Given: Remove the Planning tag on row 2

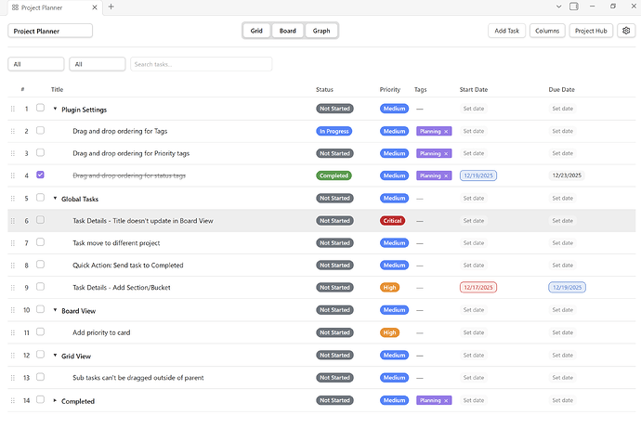Looking at the screenshot, I should (446, 131).
